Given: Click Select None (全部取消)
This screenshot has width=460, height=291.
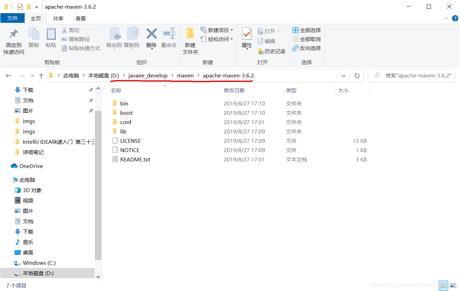Looking at the screenshot, I should tap(307, 39).
